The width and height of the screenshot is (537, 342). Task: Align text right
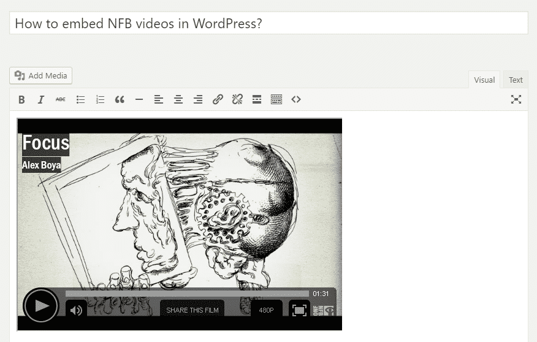pyautogui.click(x=198, y=100)
